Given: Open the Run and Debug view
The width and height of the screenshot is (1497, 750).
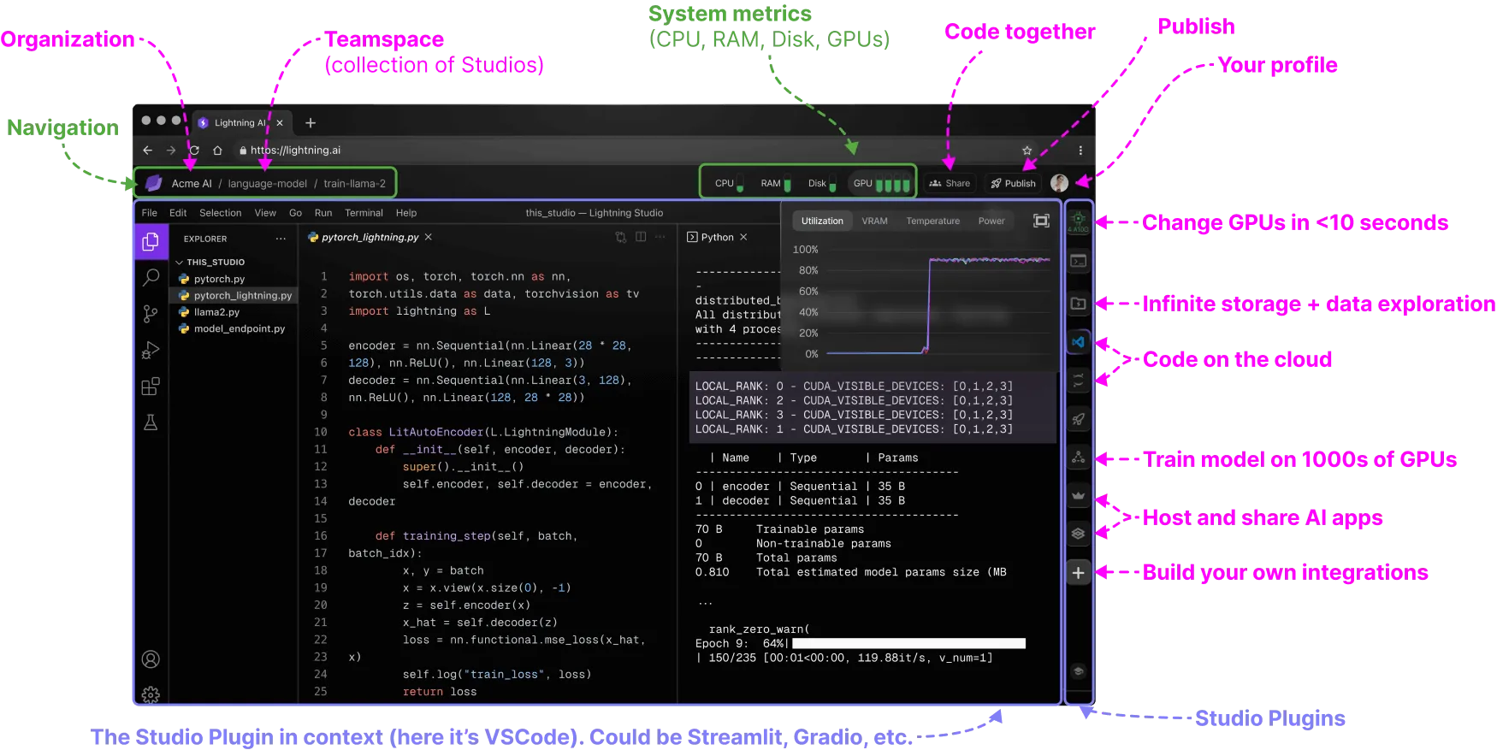Looking at the screenshot, I should 151,350.
